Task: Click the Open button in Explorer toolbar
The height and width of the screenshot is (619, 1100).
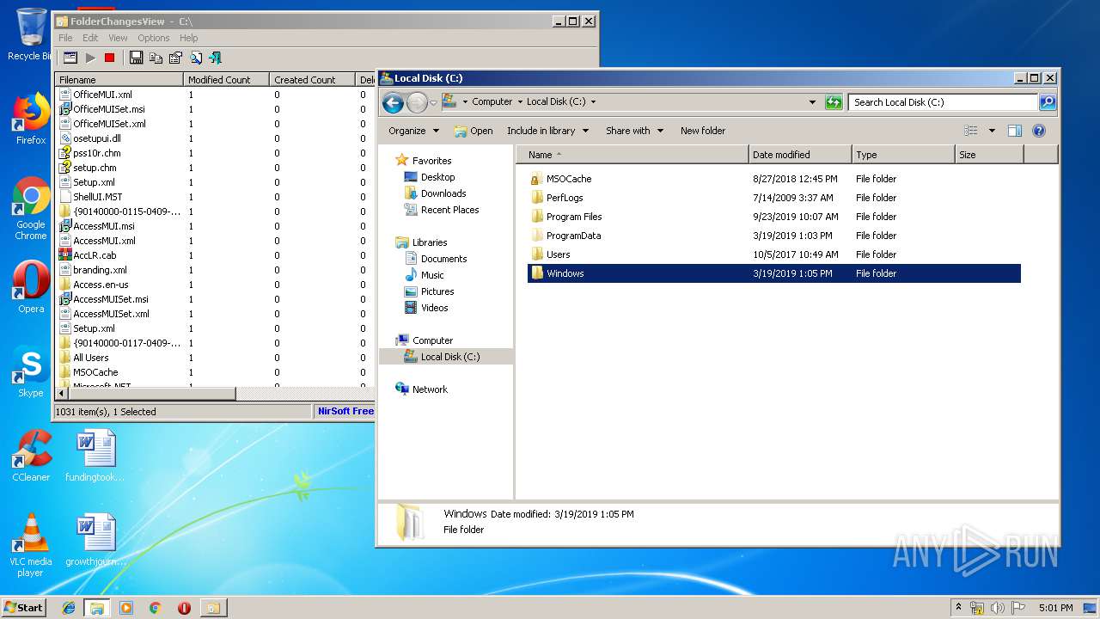Action: (x=474, y=131)
